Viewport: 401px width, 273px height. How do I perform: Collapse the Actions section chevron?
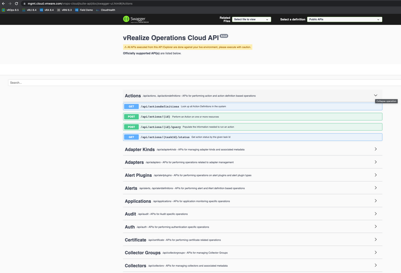point(376,95)
